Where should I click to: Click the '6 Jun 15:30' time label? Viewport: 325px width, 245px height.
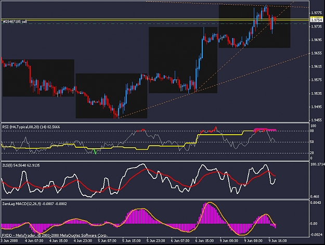(204, 241)
